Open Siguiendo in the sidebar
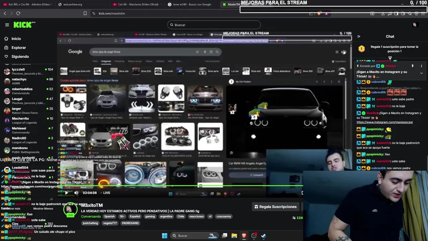This screenshot has height=241, width=428. (x=16, y=57)
